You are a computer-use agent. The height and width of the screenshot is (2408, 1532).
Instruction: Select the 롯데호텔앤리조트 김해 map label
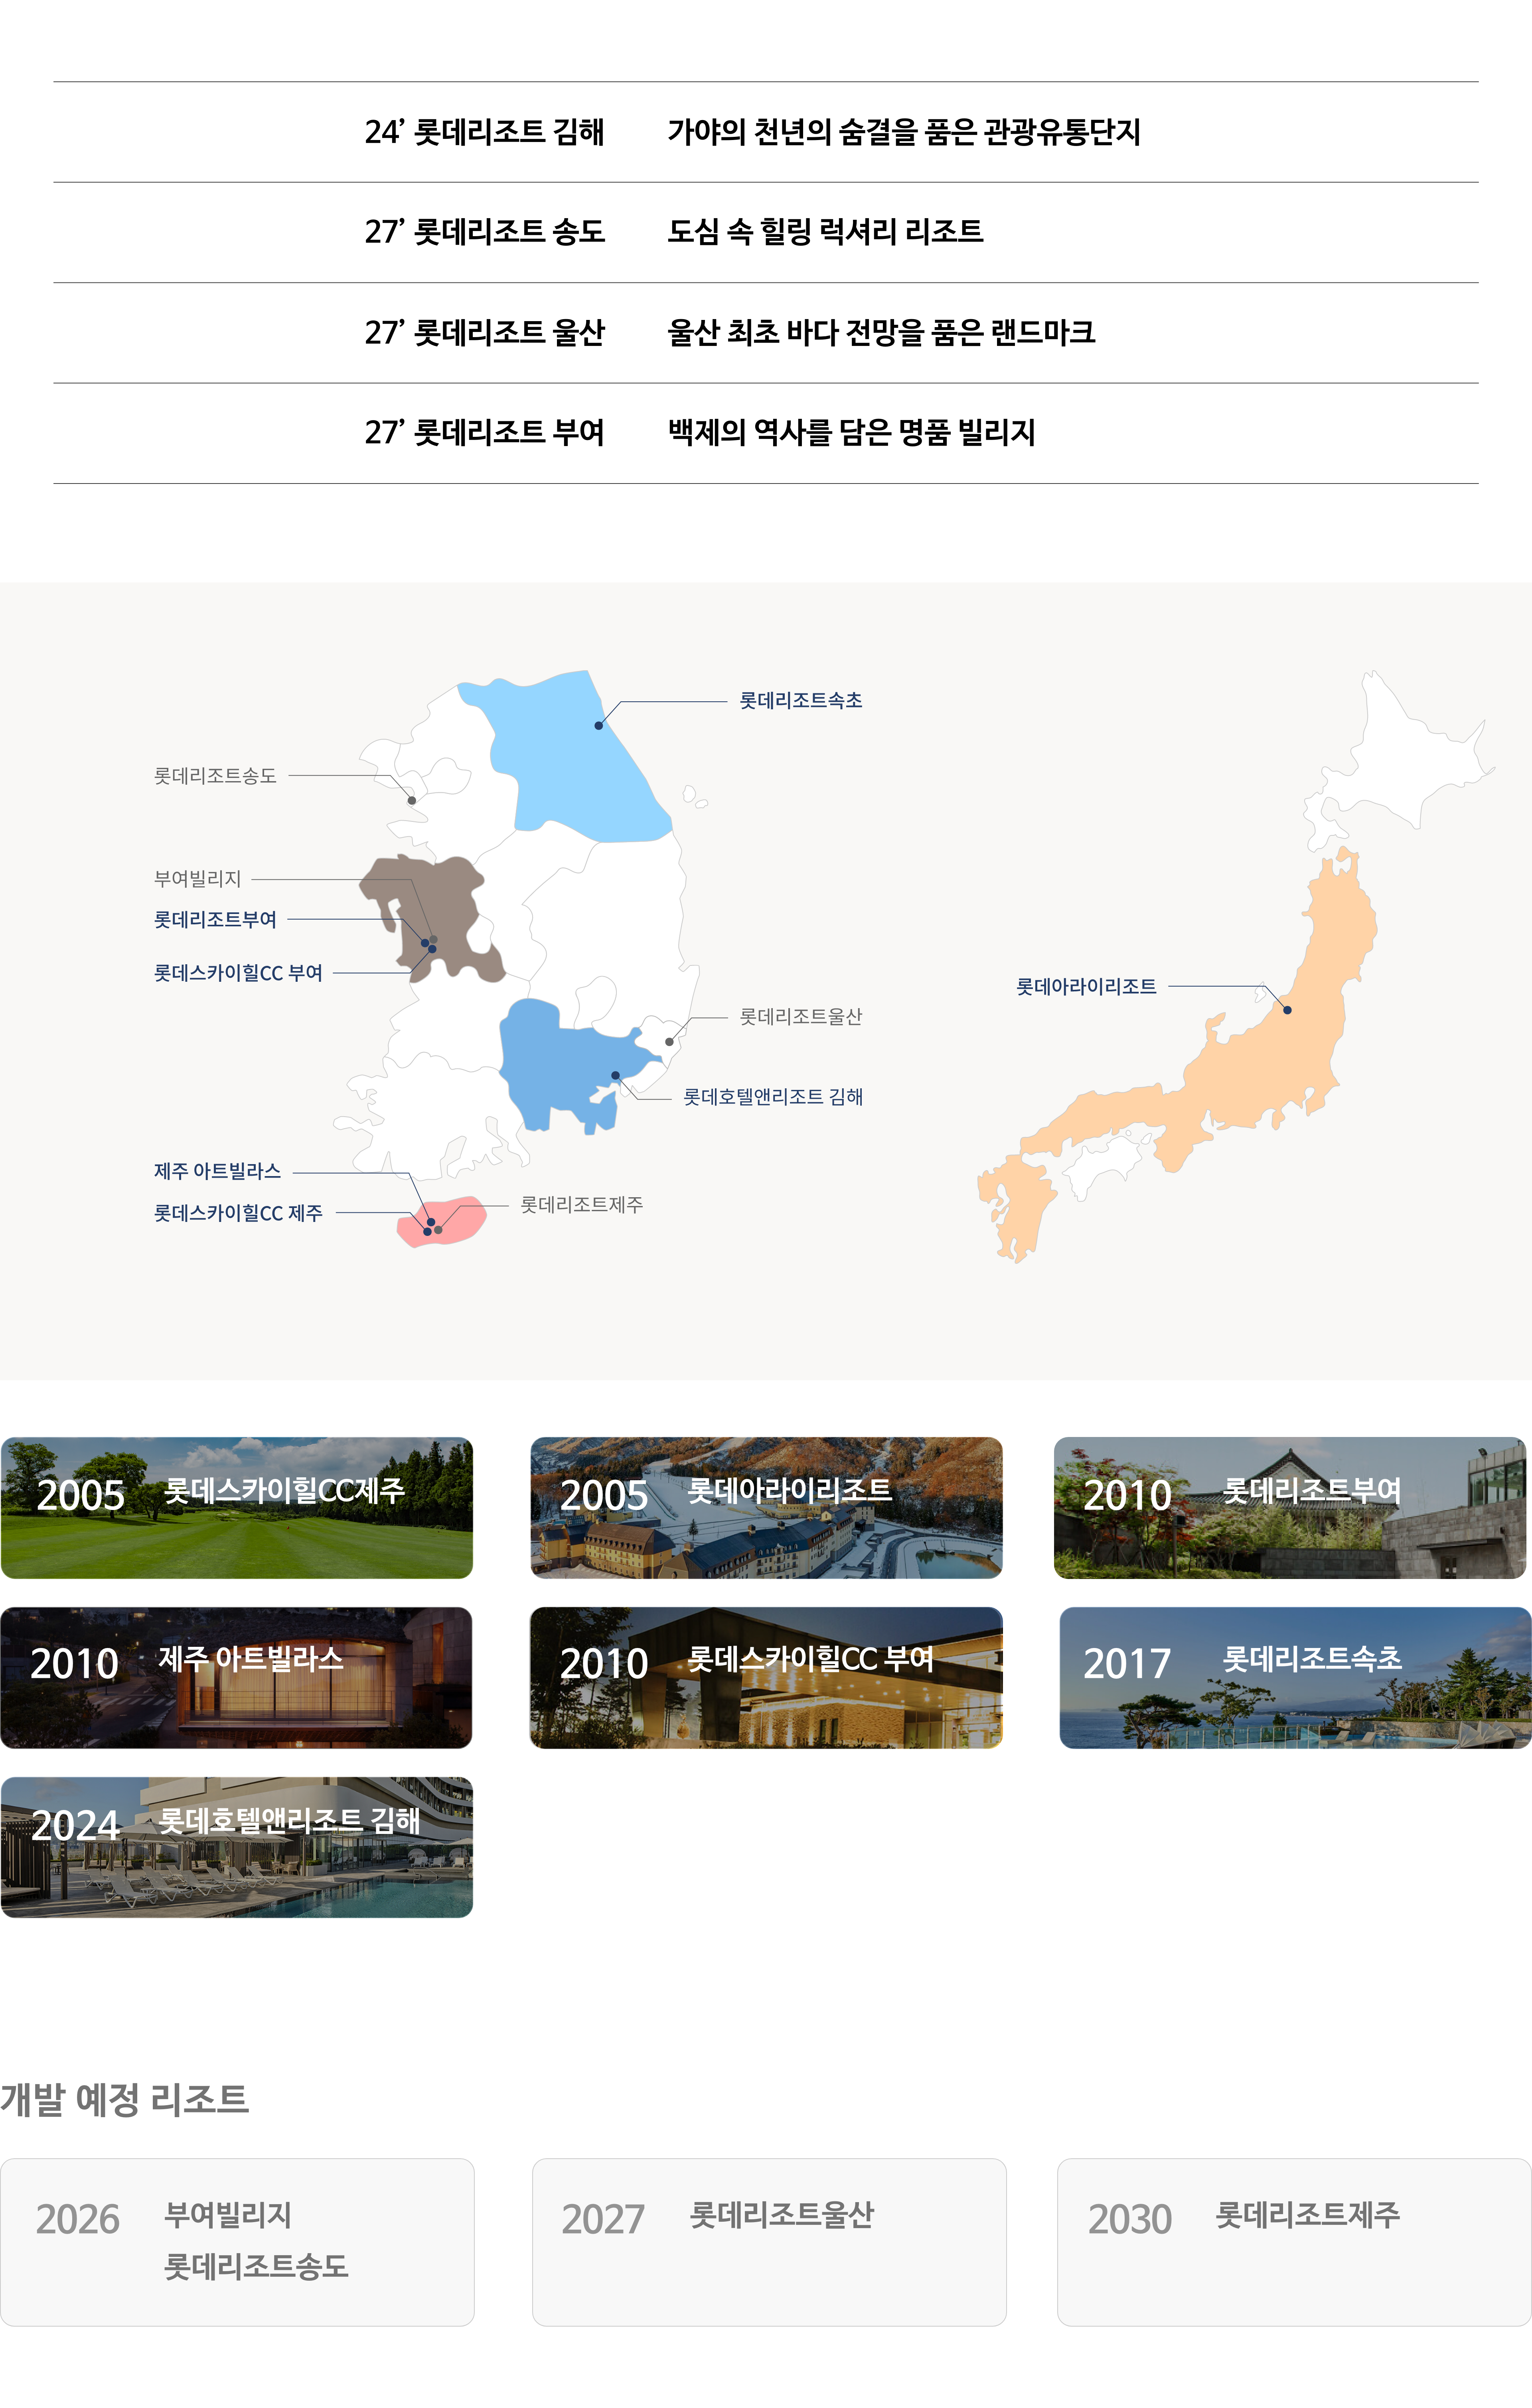pyautogui.click(x=773, y=1097)
